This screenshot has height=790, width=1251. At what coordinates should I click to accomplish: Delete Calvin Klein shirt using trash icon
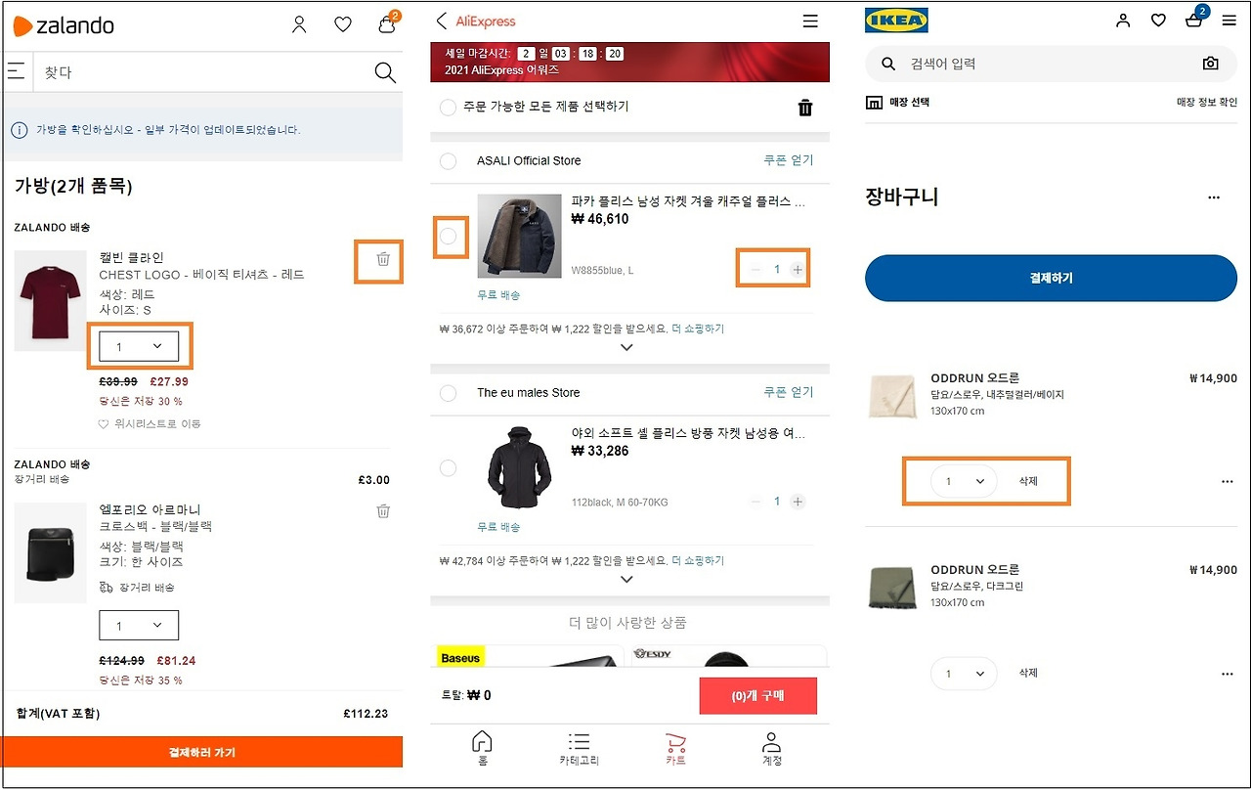point(379,261)
